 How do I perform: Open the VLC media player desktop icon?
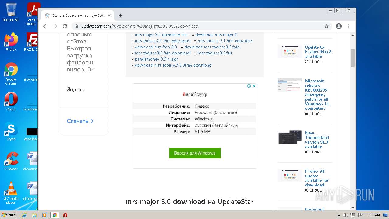(x=11, y=193)
